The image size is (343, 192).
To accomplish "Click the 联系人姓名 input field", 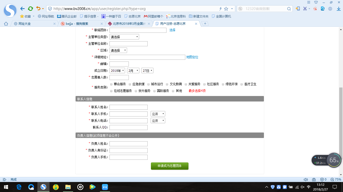I will point(128,107).
